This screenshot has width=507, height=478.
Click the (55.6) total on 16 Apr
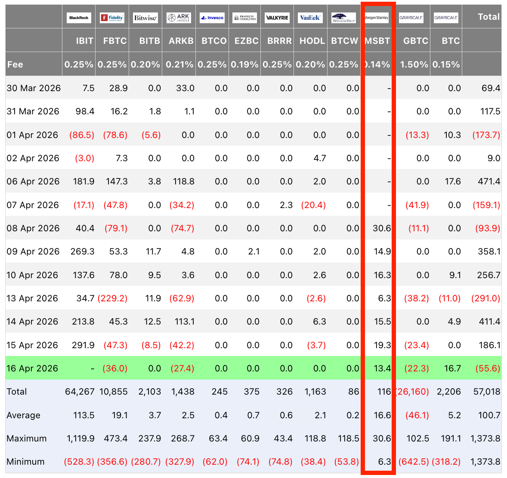[488, 368]
